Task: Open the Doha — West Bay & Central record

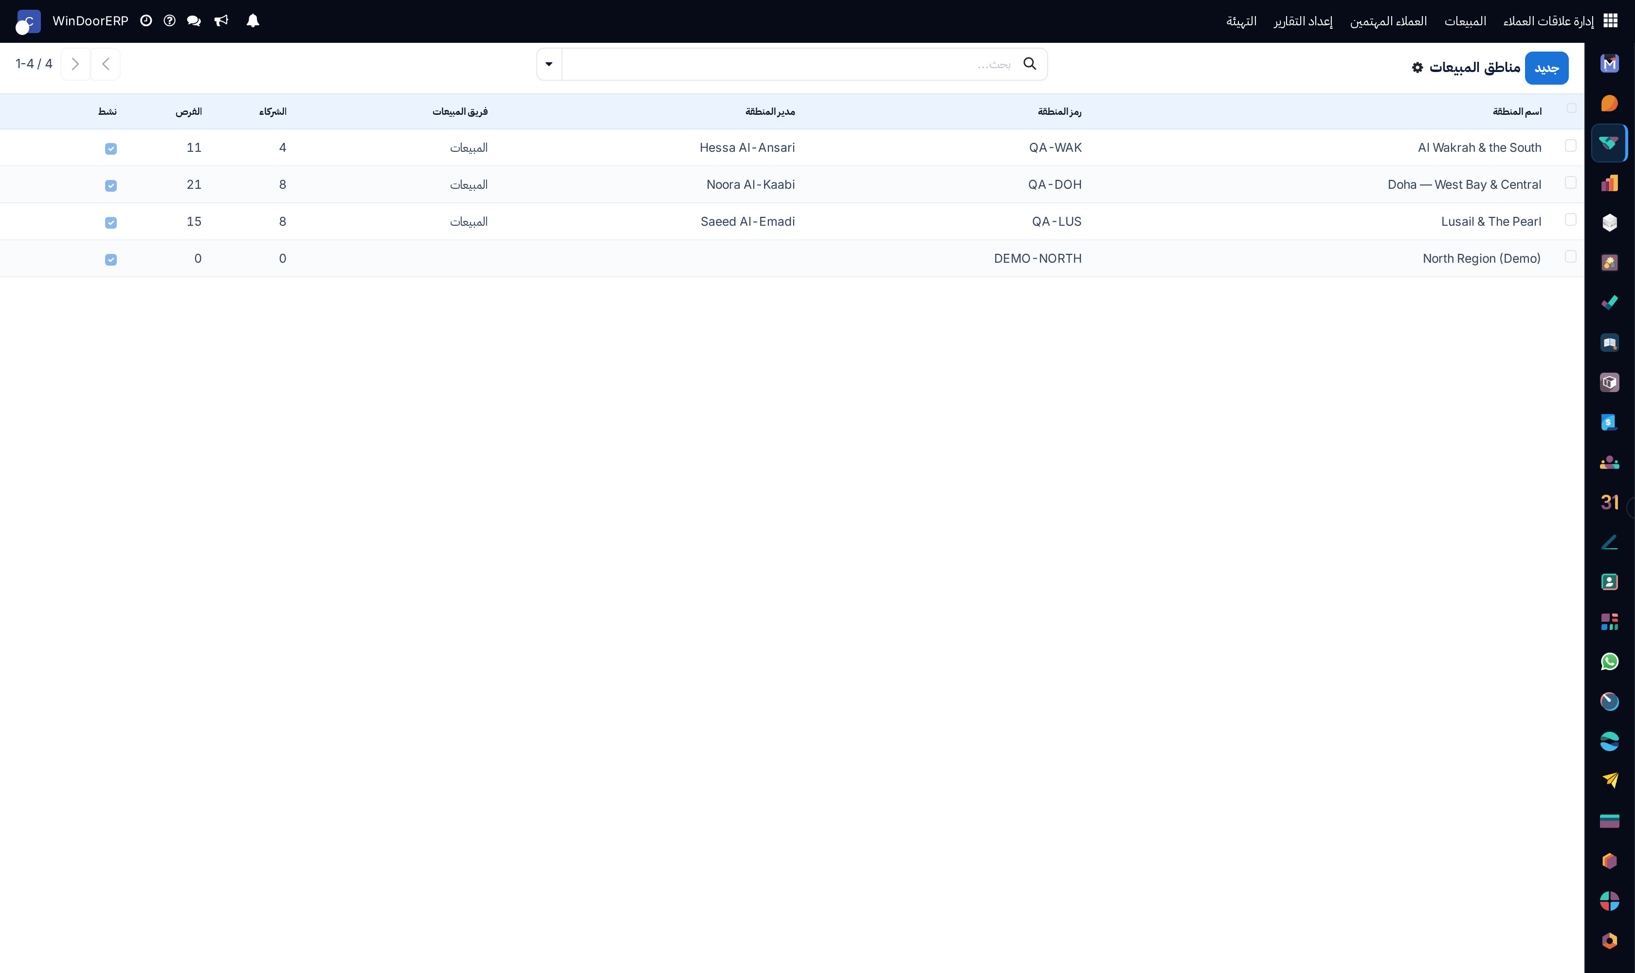Action: [x=1464, y=185]
